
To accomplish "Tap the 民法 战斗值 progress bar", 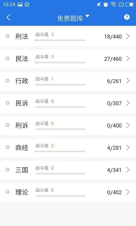I will (x=60, y=62).
